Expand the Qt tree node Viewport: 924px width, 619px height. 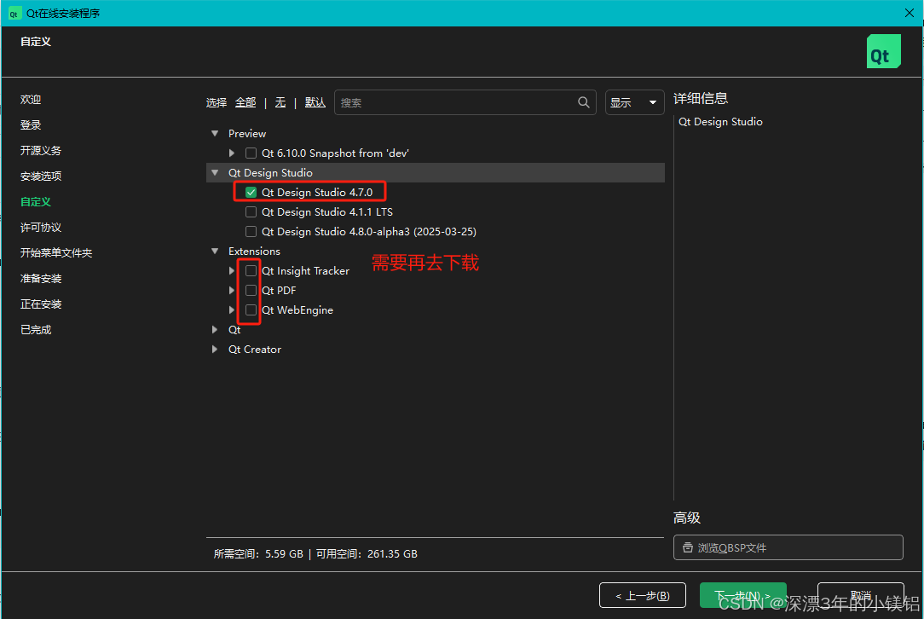click(215, 330)
